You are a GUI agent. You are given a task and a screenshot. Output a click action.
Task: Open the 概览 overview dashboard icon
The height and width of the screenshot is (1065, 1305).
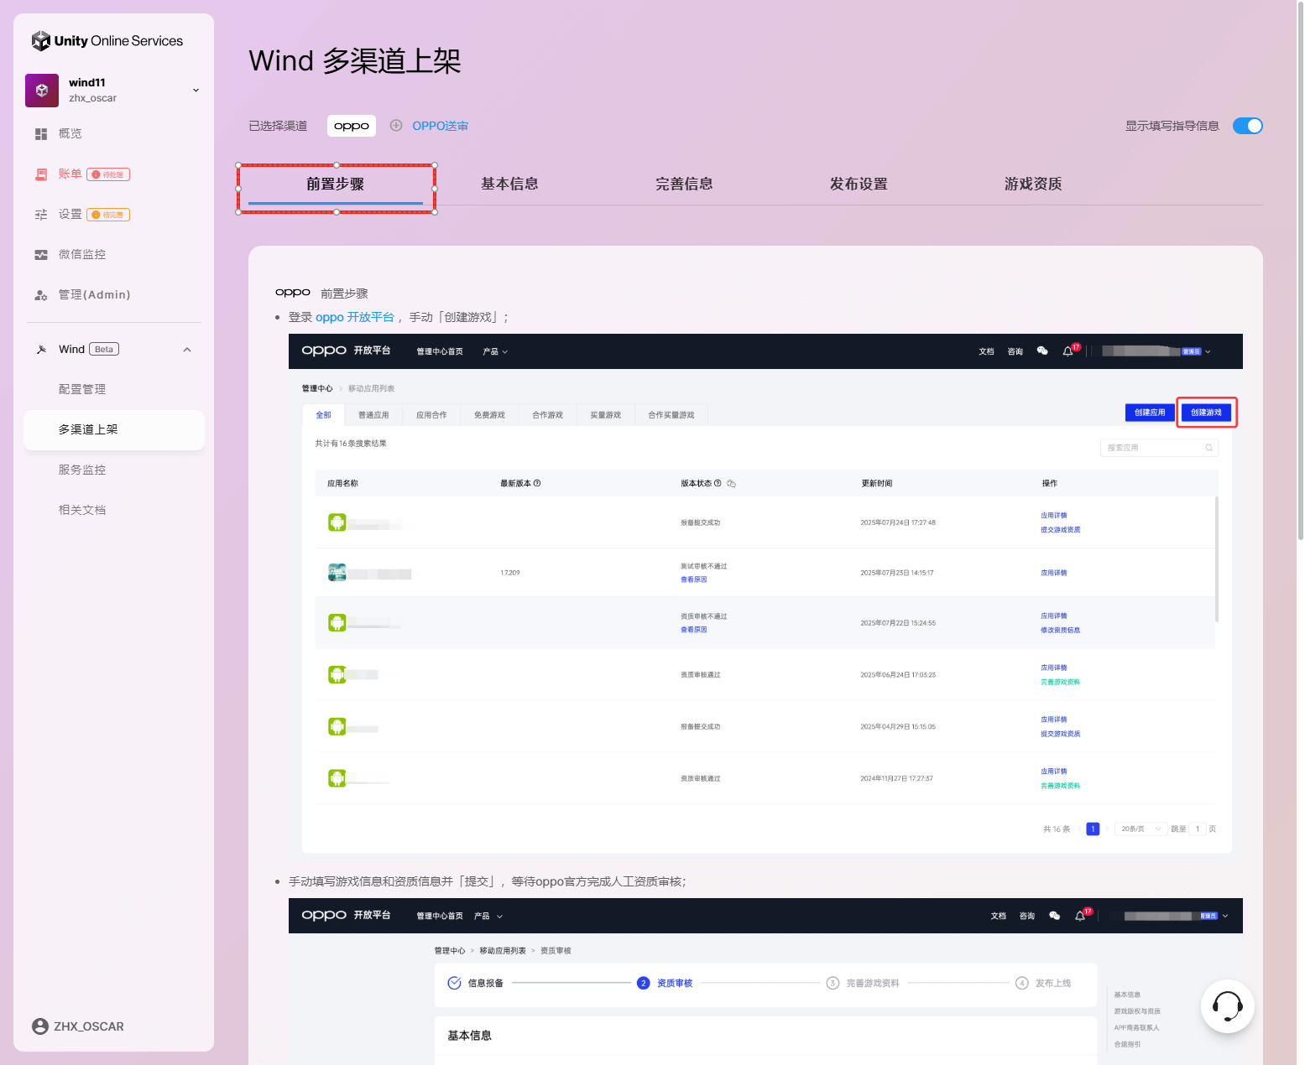click(41, 134)
